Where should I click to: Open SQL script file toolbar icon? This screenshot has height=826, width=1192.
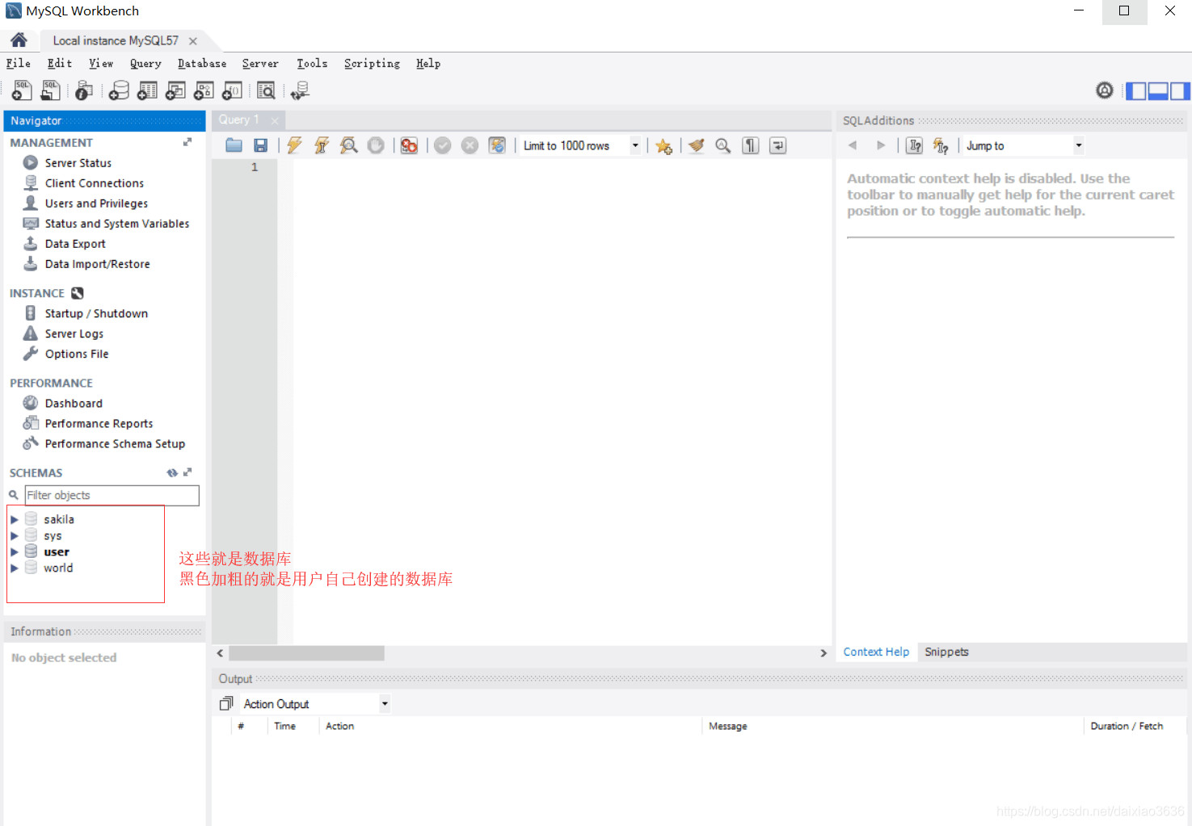pyautogui.click(x=50, y=90)
